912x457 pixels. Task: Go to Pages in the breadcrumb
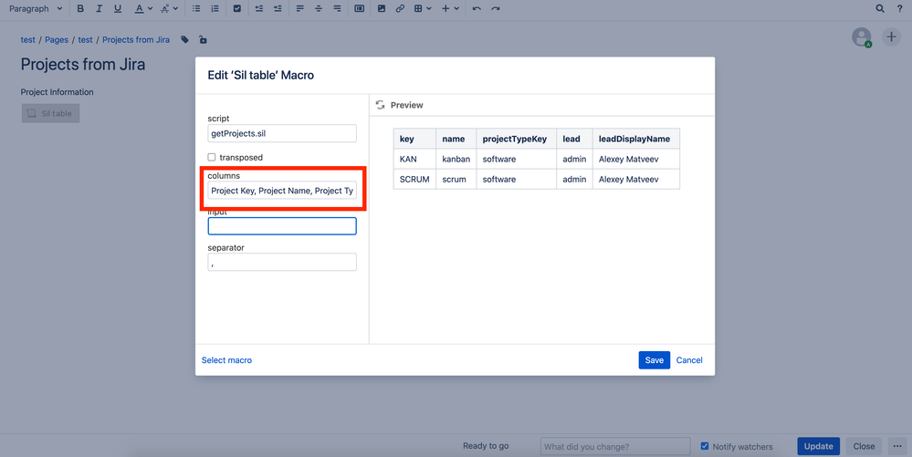(57, 39)
